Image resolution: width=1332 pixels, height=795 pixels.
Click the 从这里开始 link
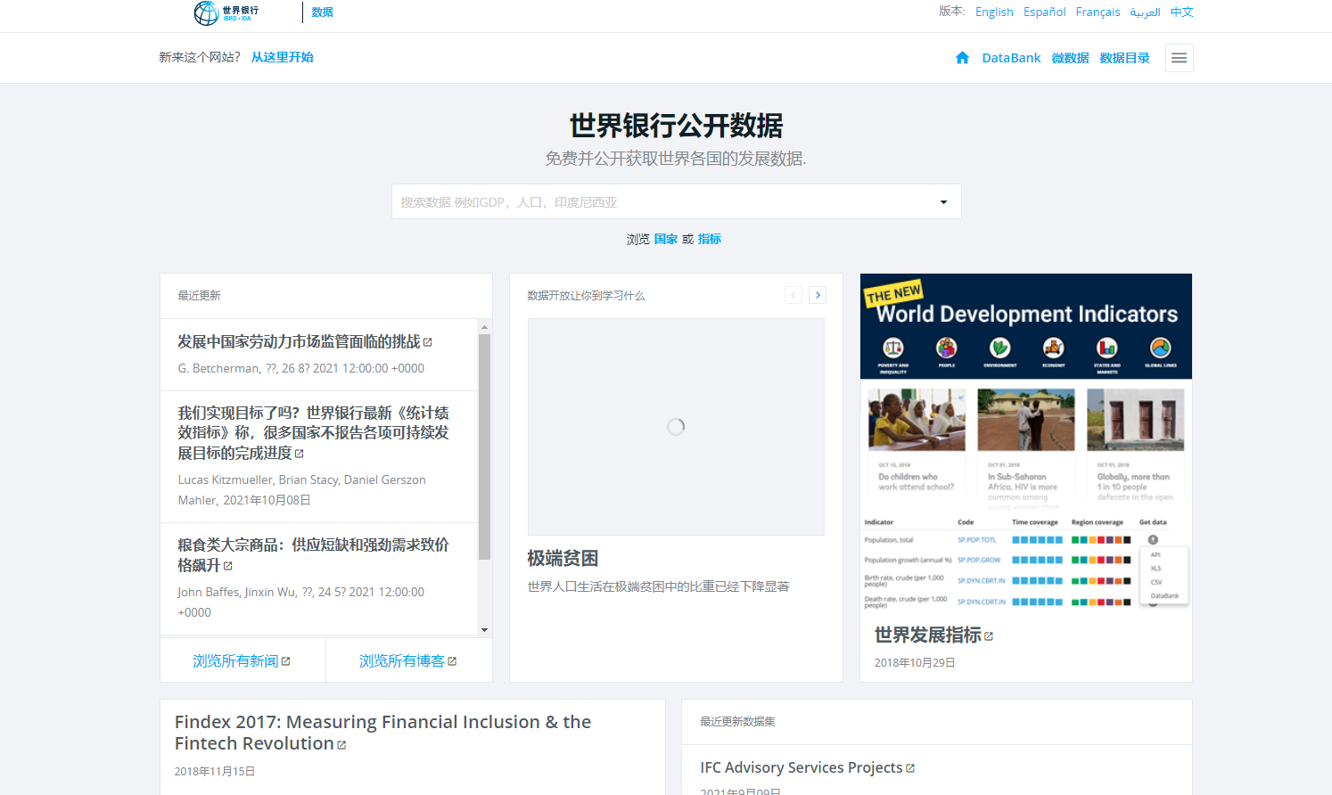(282, 57)
